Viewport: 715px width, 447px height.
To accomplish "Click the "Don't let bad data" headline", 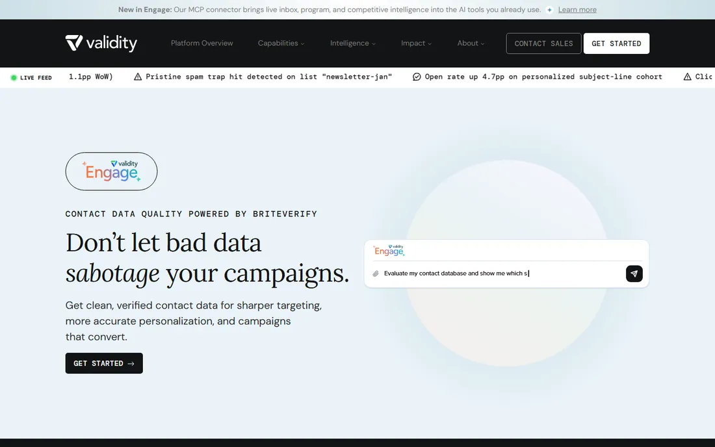I will tap(163, 242).
